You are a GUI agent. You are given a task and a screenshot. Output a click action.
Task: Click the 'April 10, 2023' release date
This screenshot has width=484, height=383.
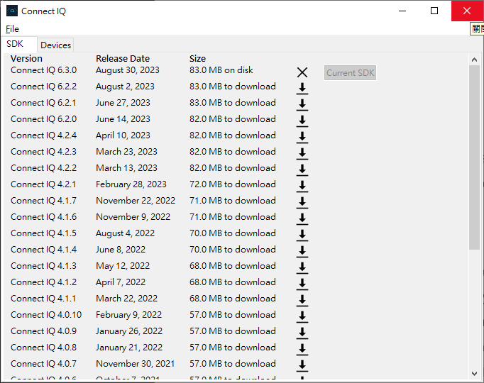tap(123, 135)
